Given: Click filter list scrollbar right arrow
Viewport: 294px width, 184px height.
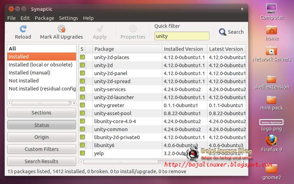Looking at the screenshot, I should 74,103.
